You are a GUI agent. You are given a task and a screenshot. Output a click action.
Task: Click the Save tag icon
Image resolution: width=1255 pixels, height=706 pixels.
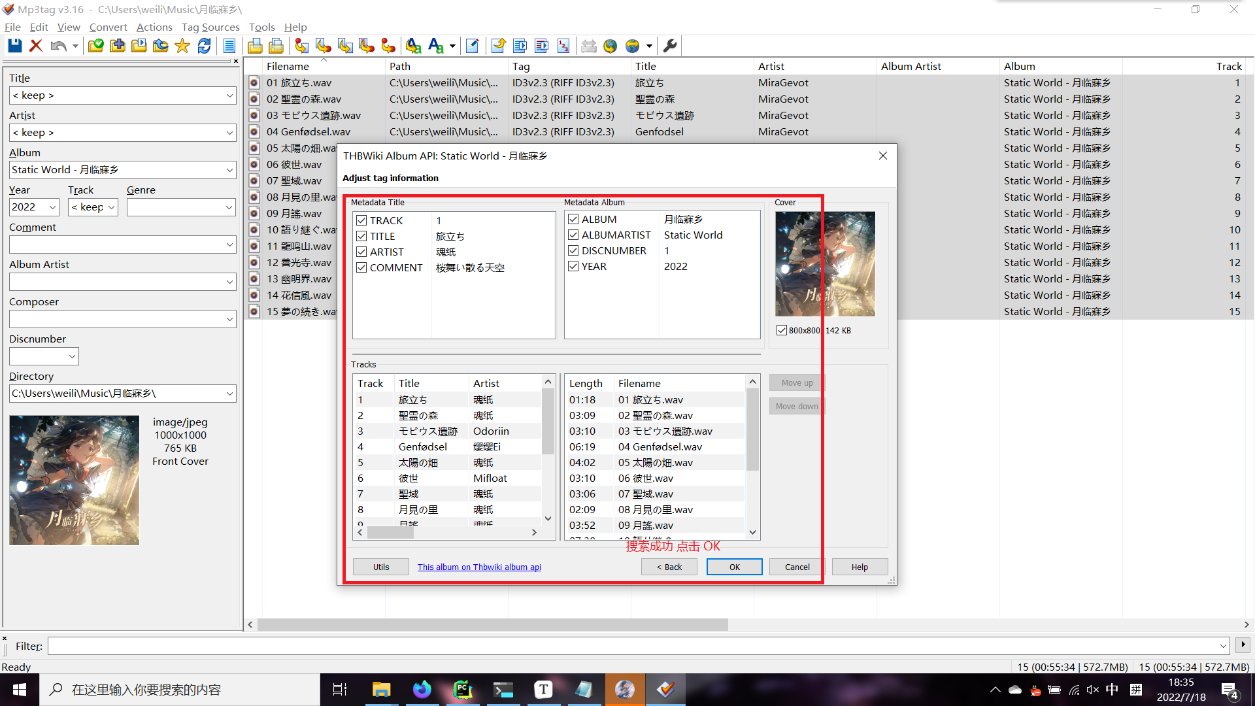point(14,46)
